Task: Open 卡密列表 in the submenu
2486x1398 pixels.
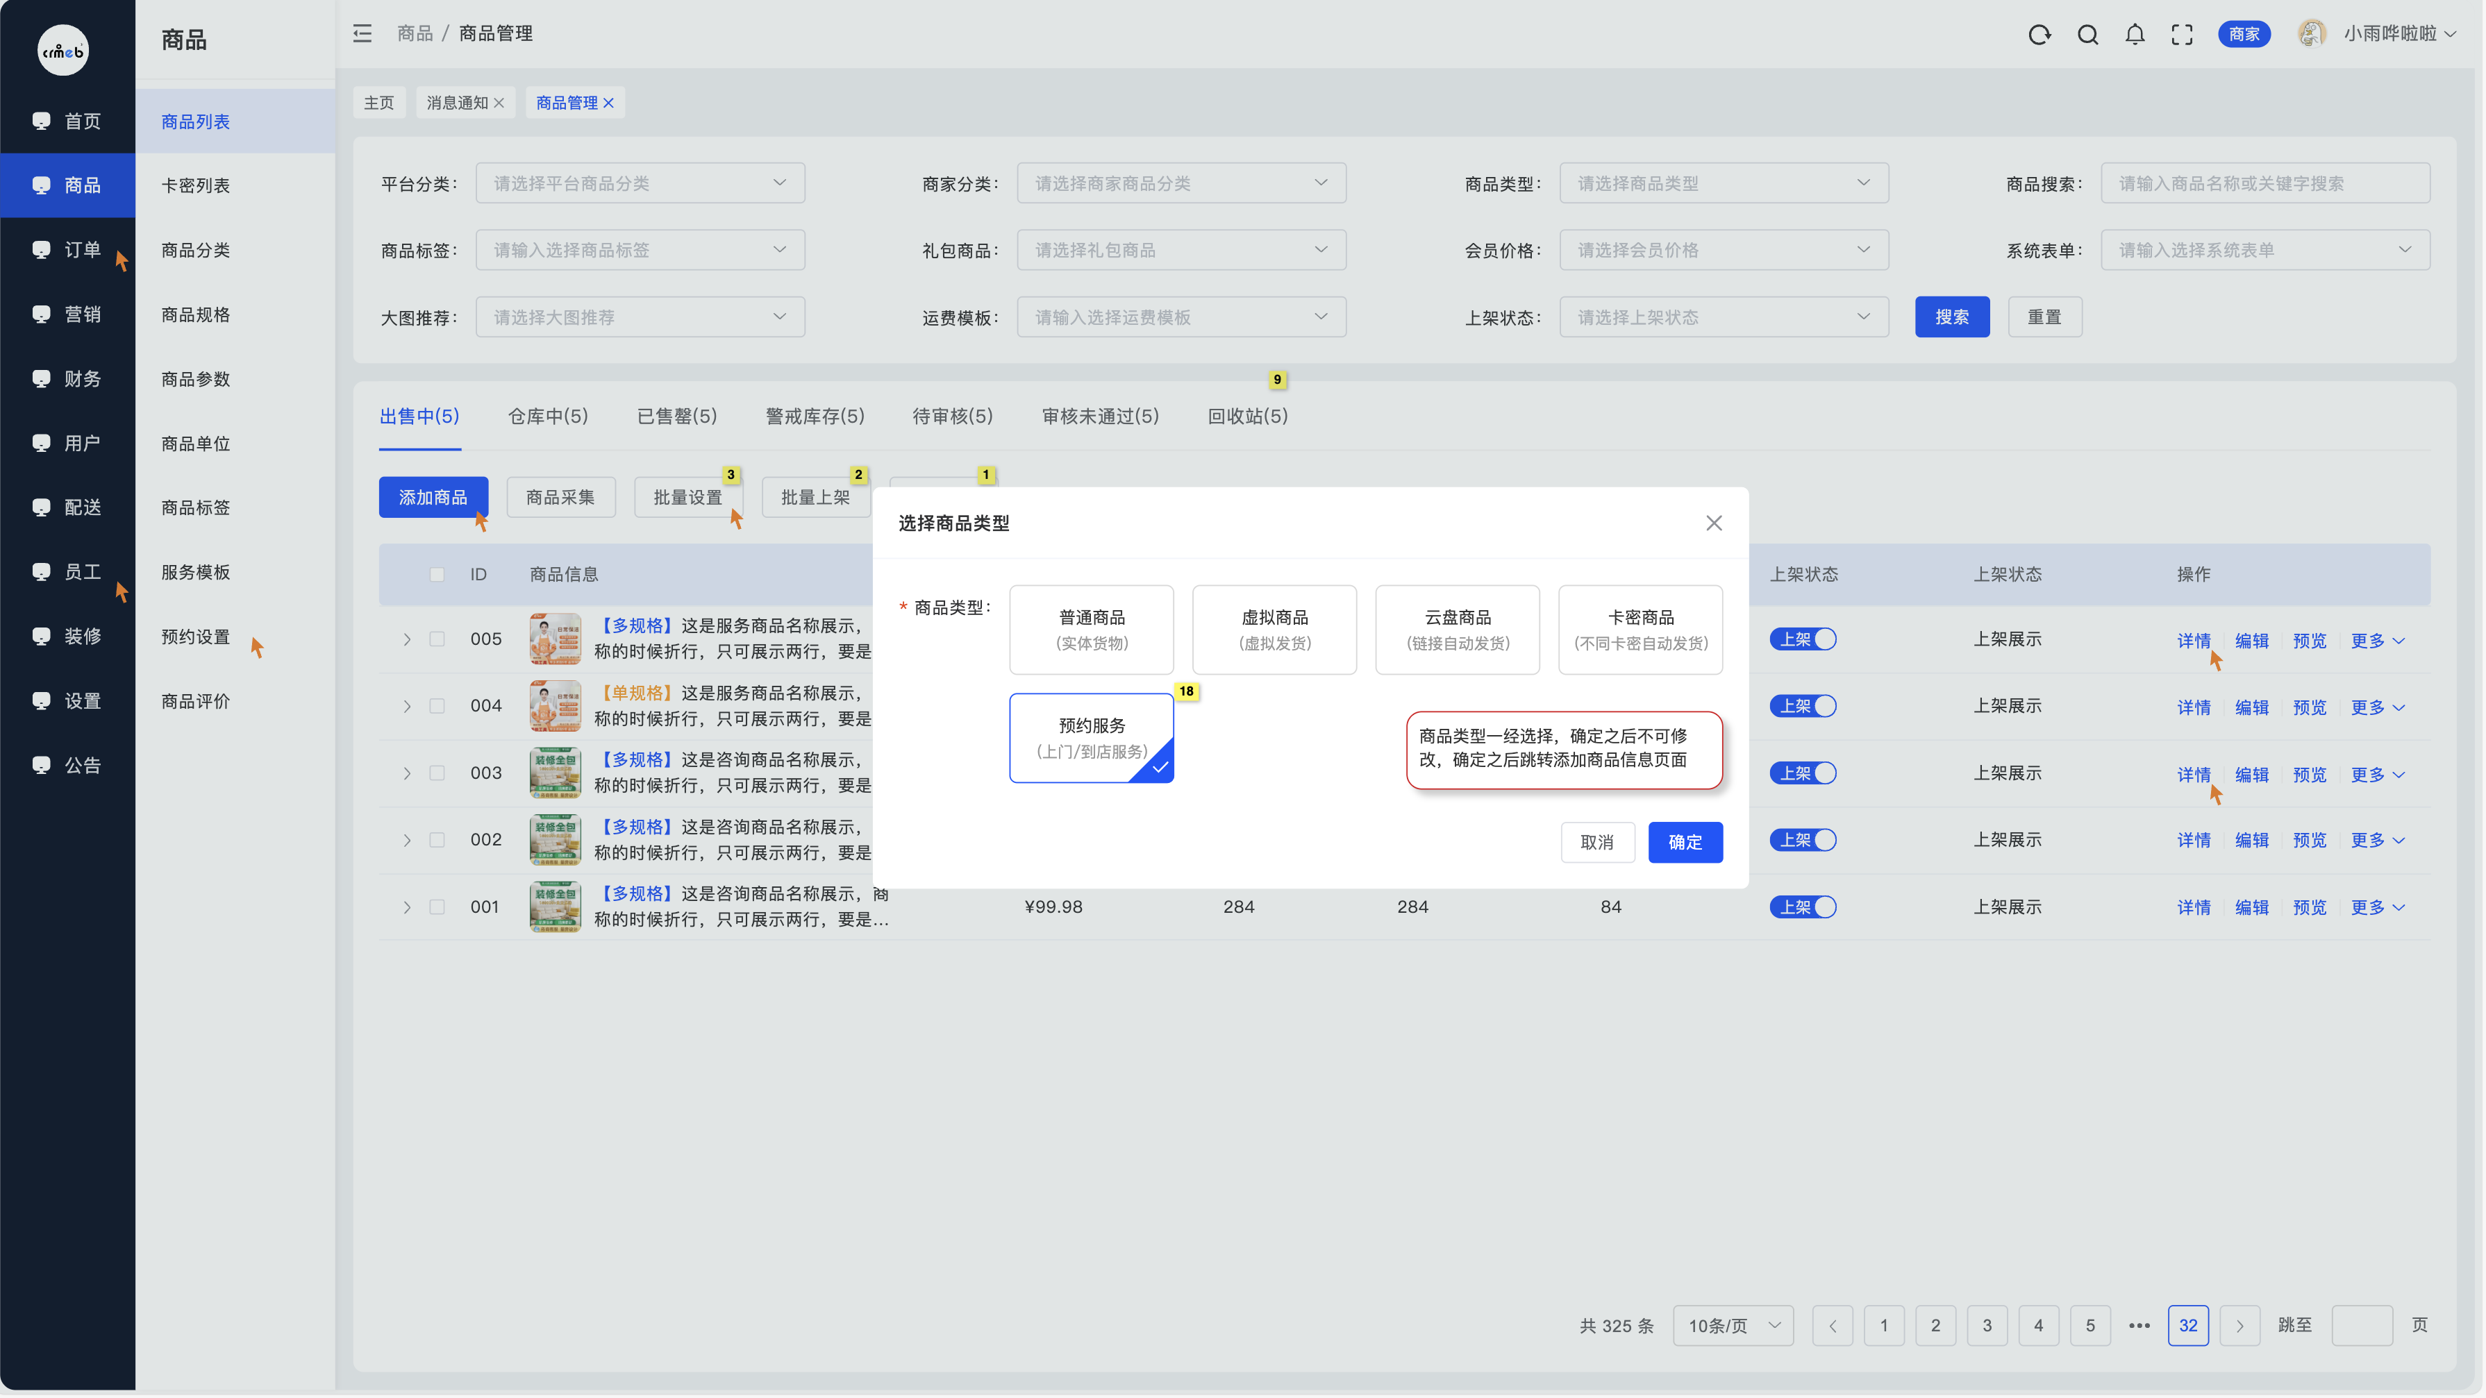Action: coord(196,185)
